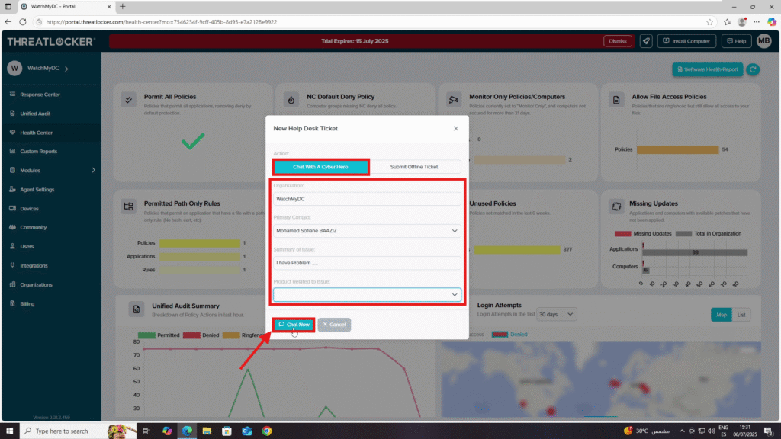Cancel the help desk ticket
781x439 pixels.
(334, 325)
